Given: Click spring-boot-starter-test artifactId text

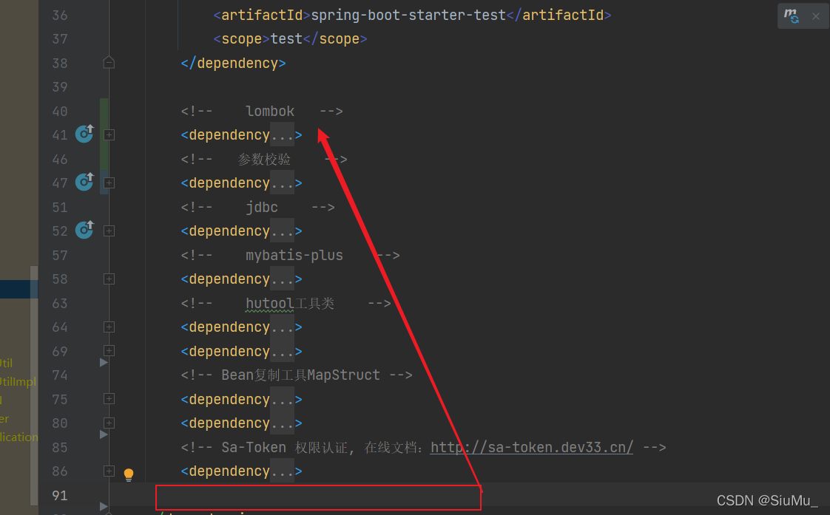Looking at the screenshot, I should pos(408,16).
